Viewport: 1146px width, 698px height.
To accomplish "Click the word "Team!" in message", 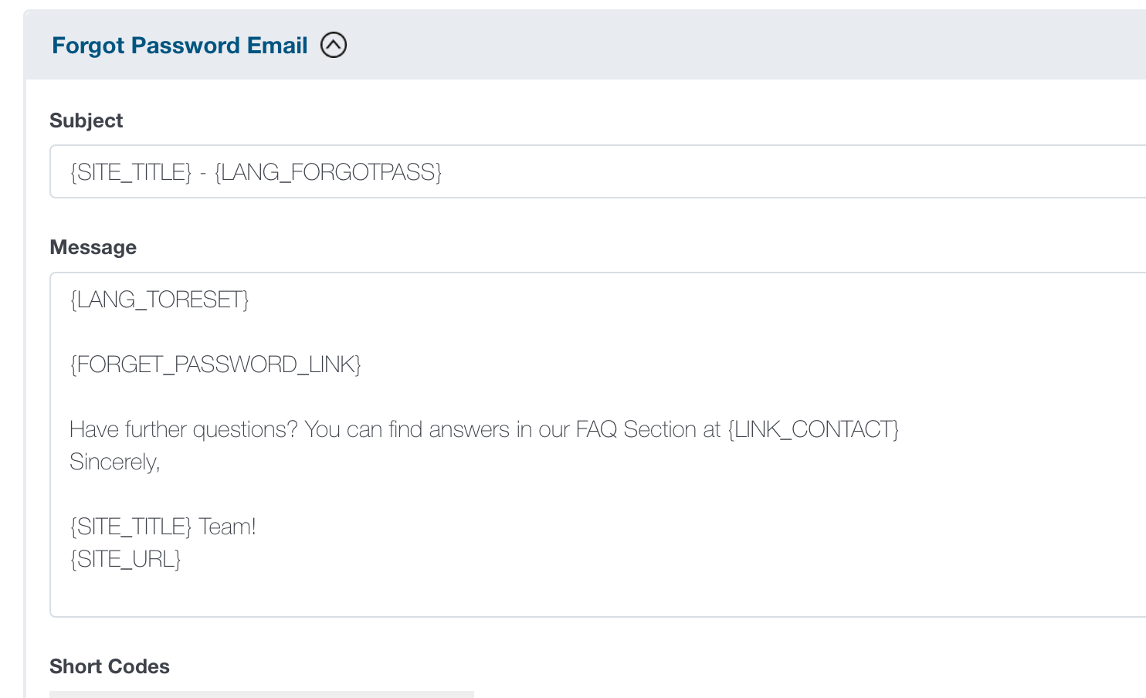I will [227, 527].
